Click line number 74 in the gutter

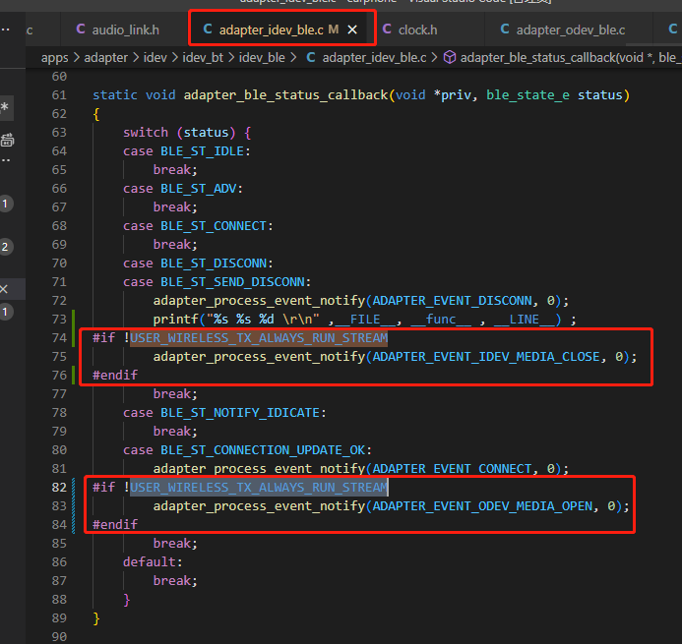[59, 338]
